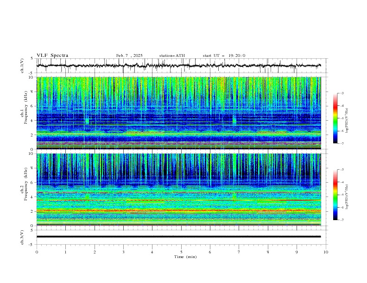Click the log(PSD) label beside ch.1 color bar

[x=347, y=121]
